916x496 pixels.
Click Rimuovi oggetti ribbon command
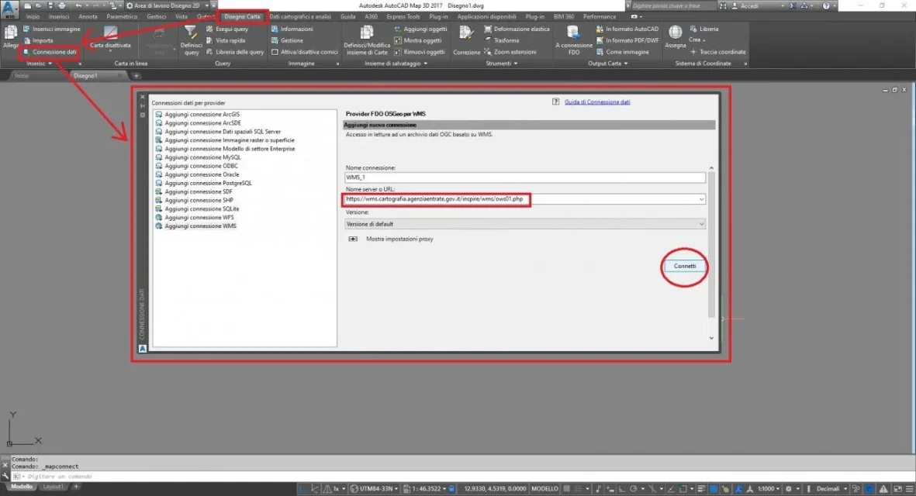(419, 52)
